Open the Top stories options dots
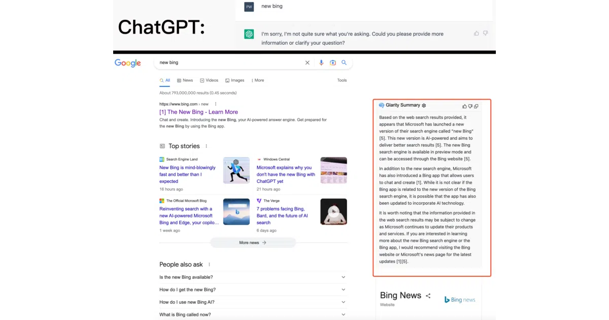Image resolution: width=609 pixels, height=320 pixels. coord(206,146)
